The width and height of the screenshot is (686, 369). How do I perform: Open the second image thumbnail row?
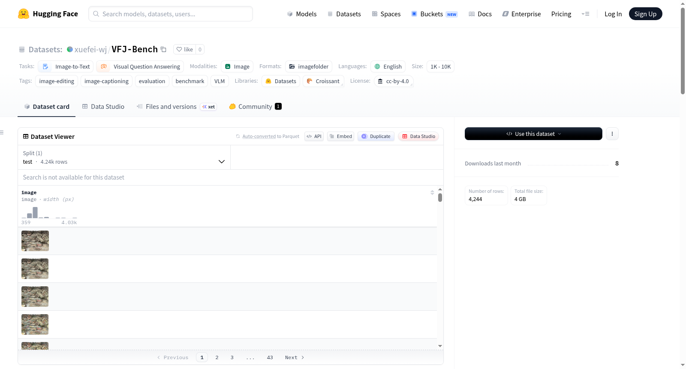pyautogui.click(x=35, y=269)
